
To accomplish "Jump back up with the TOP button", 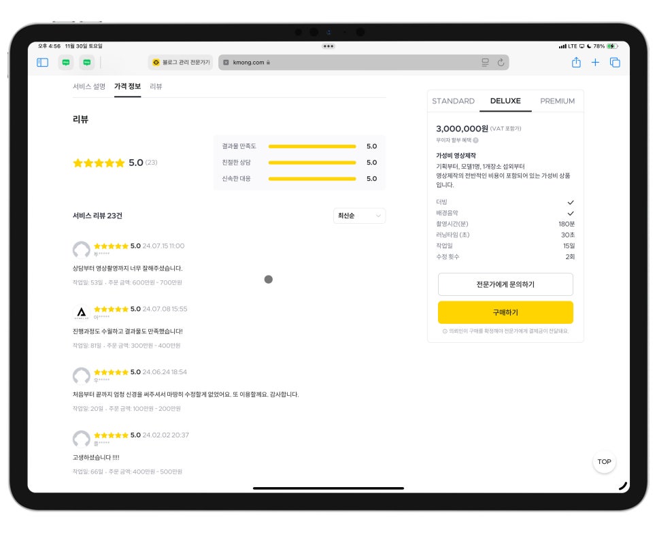I will 604,461.
